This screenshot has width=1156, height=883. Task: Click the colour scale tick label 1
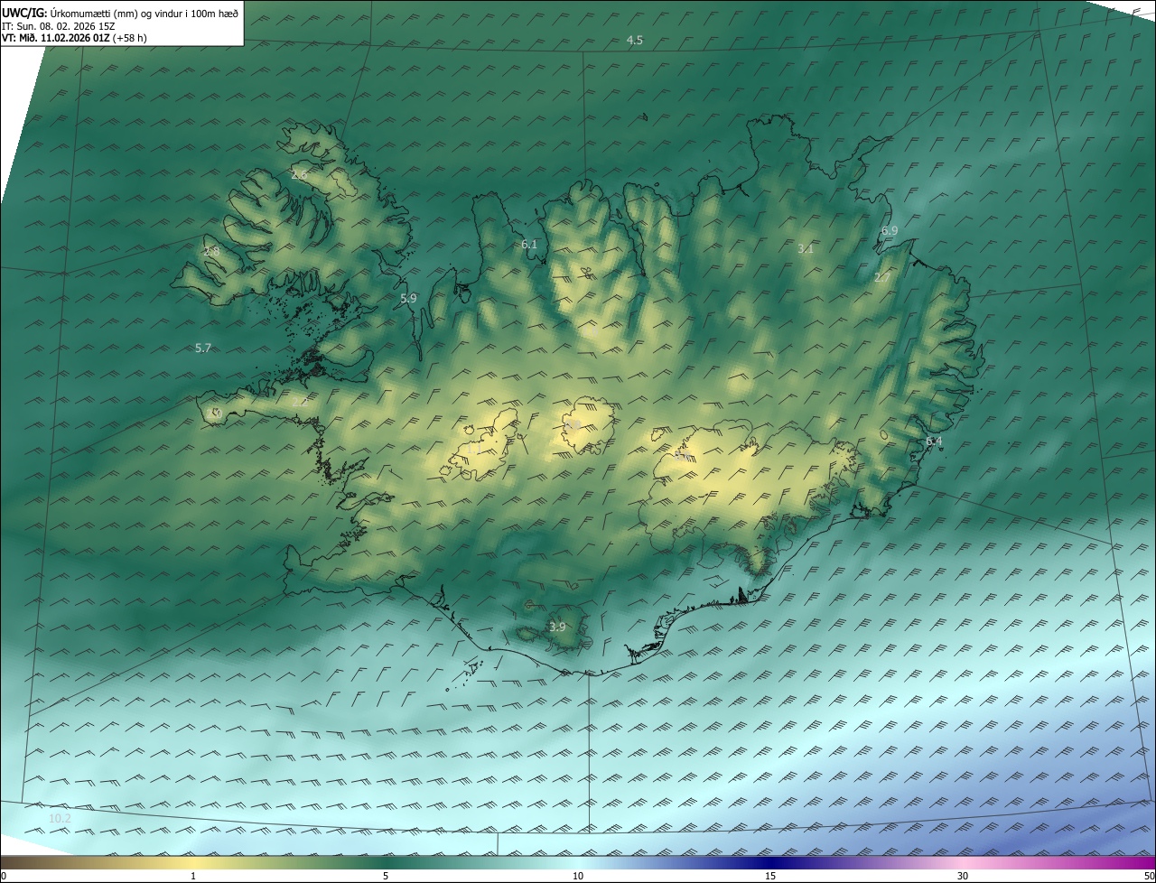click(193, 876)
